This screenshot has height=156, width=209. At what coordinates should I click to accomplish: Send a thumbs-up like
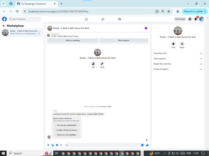pos(147,145)
